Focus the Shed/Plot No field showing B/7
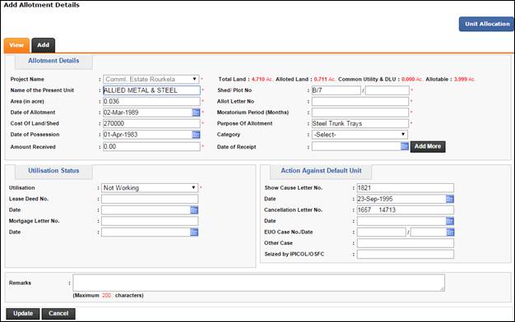The height and width of the screenshot is (322, 515). (x=336, y=90)
